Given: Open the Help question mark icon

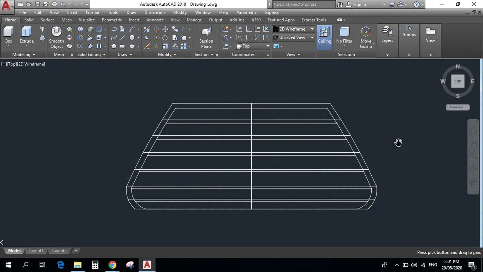Looking at the screenshot, I should (x=416, y=5).
